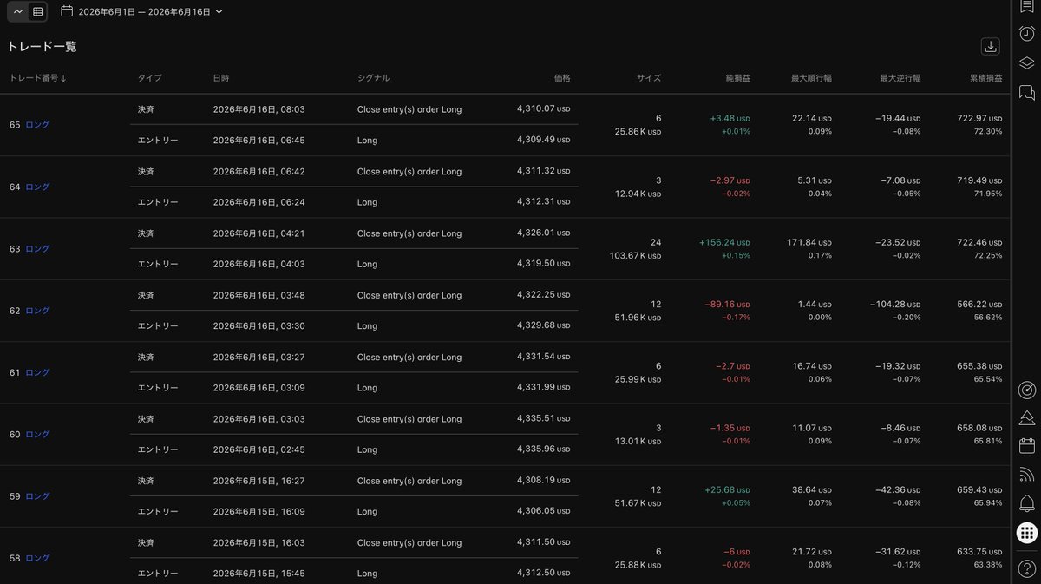
Task: Select net loss −6 USD in trade 58
Action: [737, 551]
